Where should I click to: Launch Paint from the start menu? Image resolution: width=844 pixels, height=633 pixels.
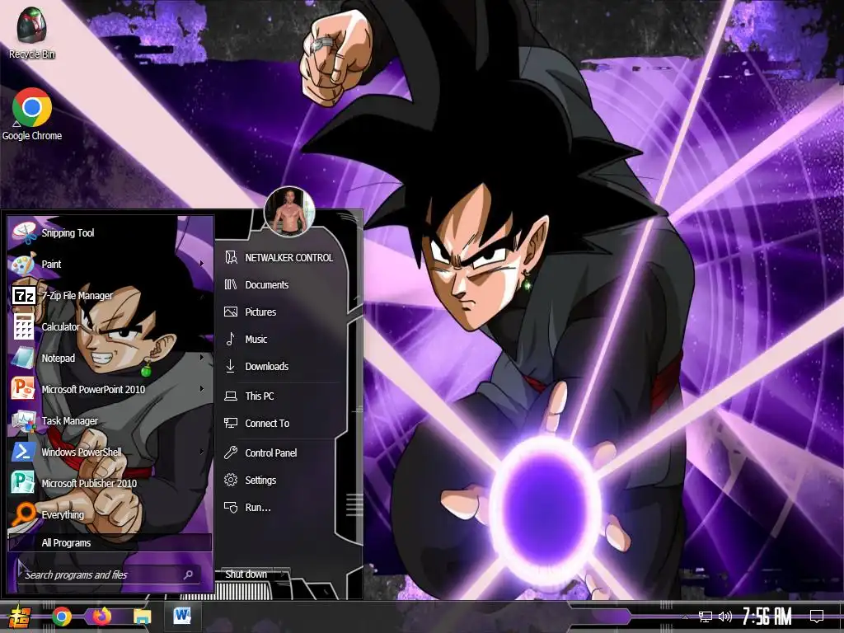tap(108, 264)
